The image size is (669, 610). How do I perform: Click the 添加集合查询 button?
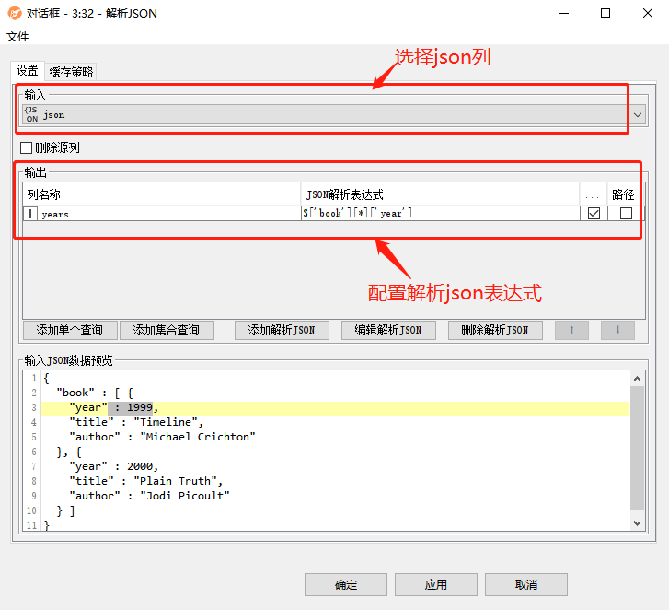click(x=167, y=330)
